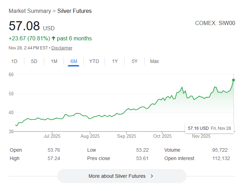
Task: Click the green endpoint dot on chart
Action: coord(233,80)
